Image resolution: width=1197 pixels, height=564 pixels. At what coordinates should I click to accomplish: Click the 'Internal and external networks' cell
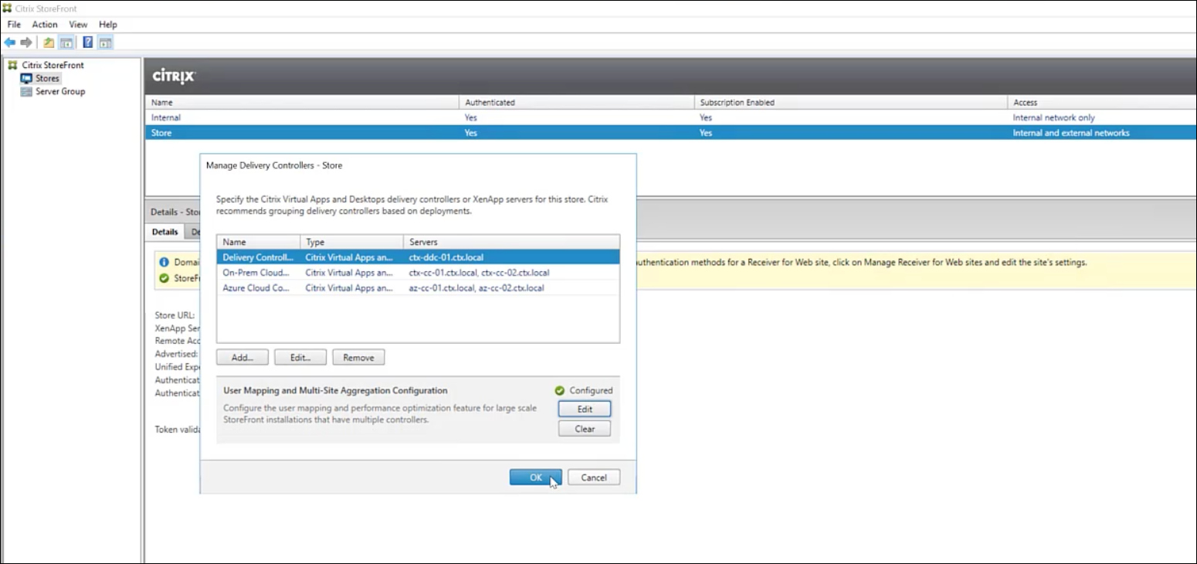pos(1071,133)
